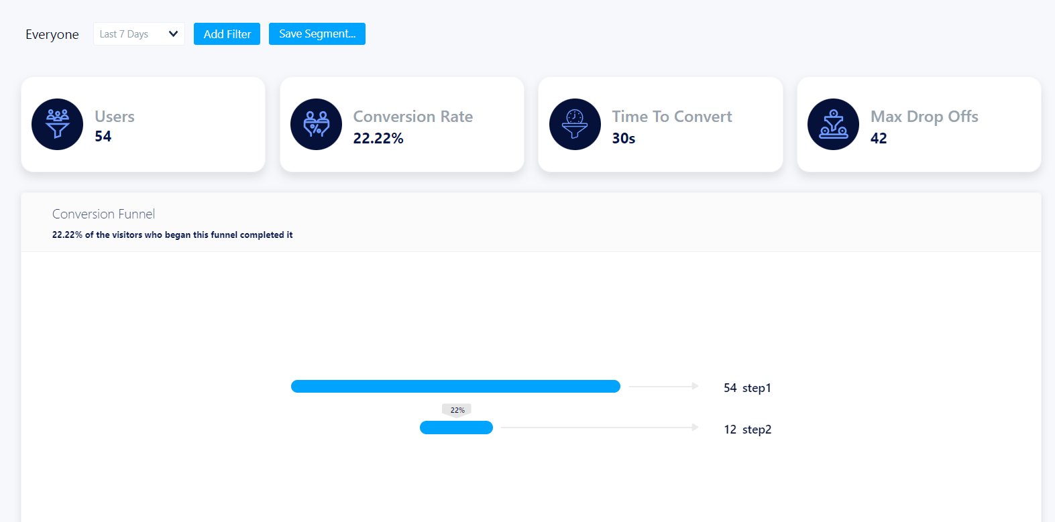Click the step1 funnel bar
Image resolution: width=1055 pixels, height=522 pixels.
click(455, 386)
